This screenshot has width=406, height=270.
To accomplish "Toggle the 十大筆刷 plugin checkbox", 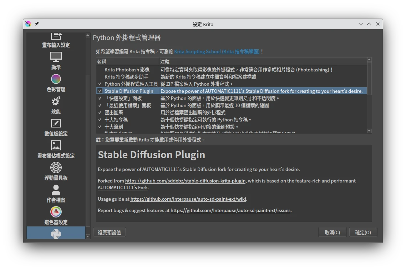I will point(100,127).
